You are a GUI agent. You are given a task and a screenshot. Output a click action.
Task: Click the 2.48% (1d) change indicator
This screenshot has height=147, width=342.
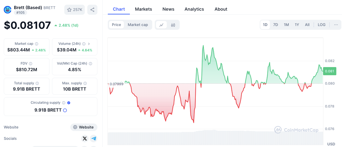pos(66,25)
